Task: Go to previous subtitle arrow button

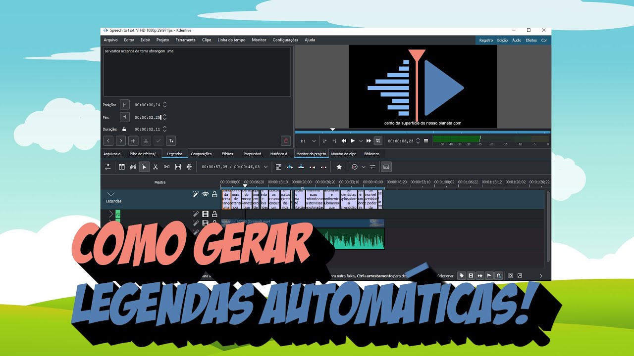Action: (108, 141)
